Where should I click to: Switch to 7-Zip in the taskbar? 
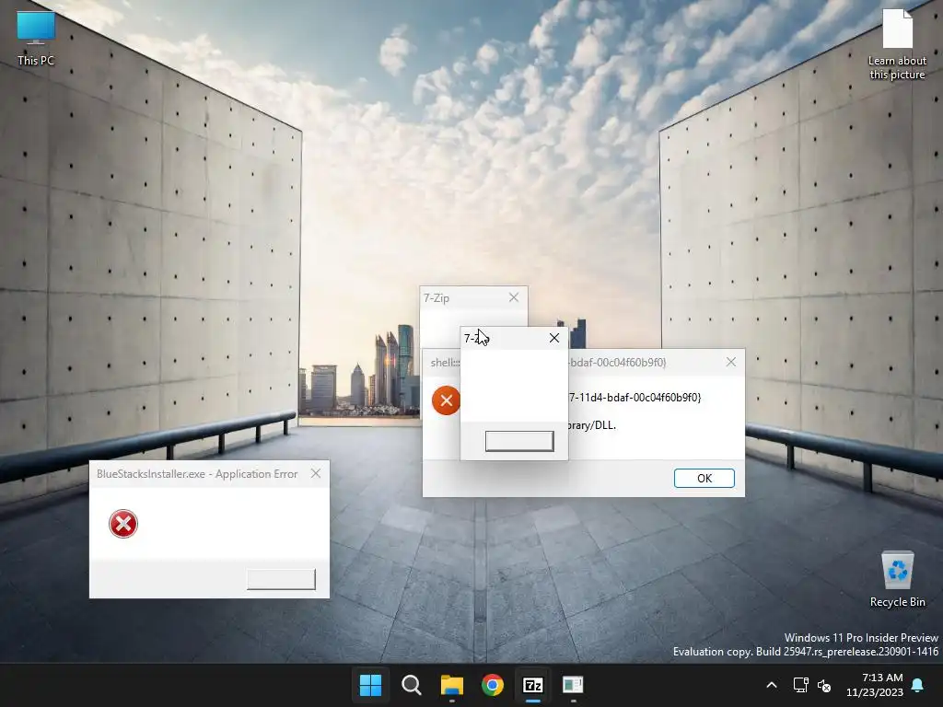tap(533, 685)
